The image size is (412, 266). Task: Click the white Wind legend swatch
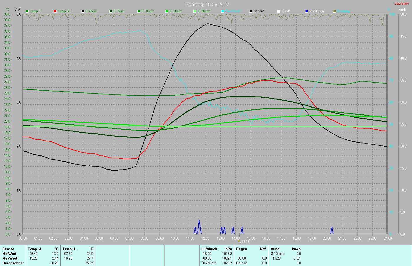point(279,11)
